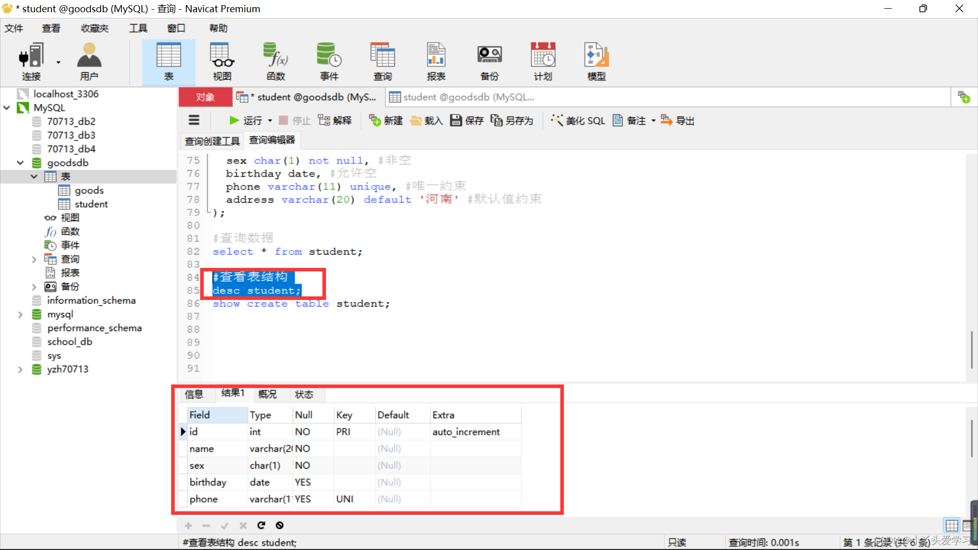This screenshot has height=550, width=978.
Task: Click the stop icon below results
Action: pos(280,525)
